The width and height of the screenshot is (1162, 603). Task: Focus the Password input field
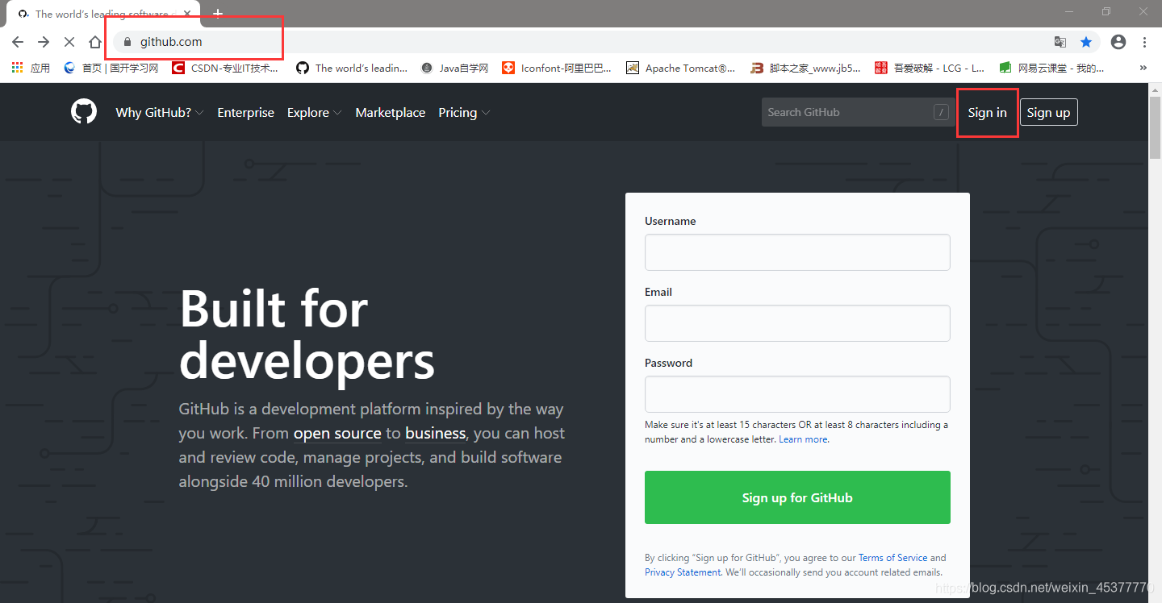797,394
